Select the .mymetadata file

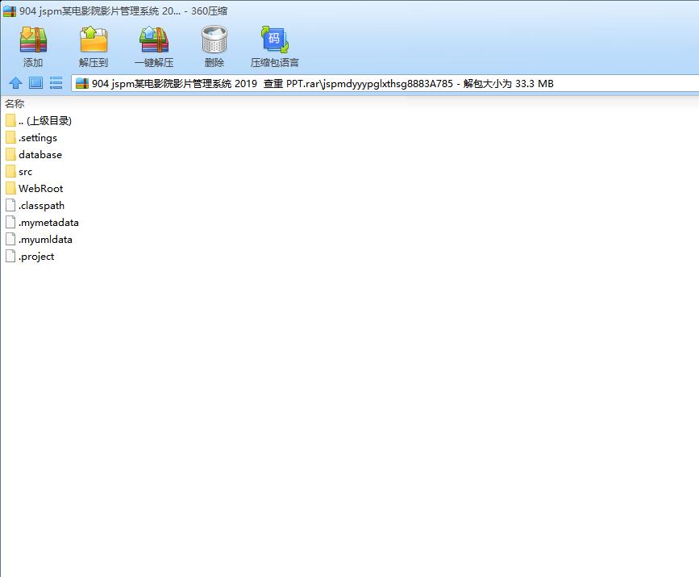43,222
